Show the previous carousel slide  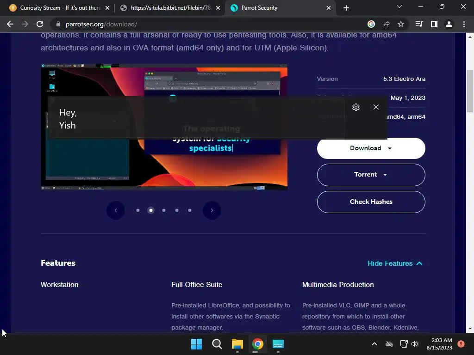coord(115,210)
